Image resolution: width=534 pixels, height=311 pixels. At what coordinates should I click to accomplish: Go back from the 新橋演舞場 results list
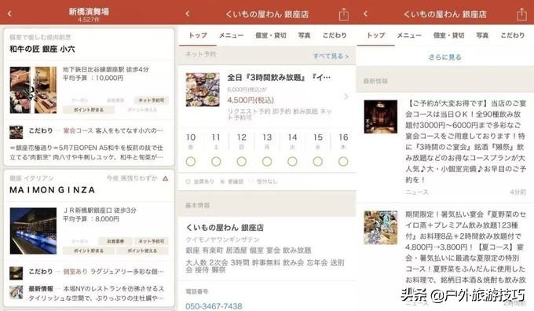[x=9, y=13]
